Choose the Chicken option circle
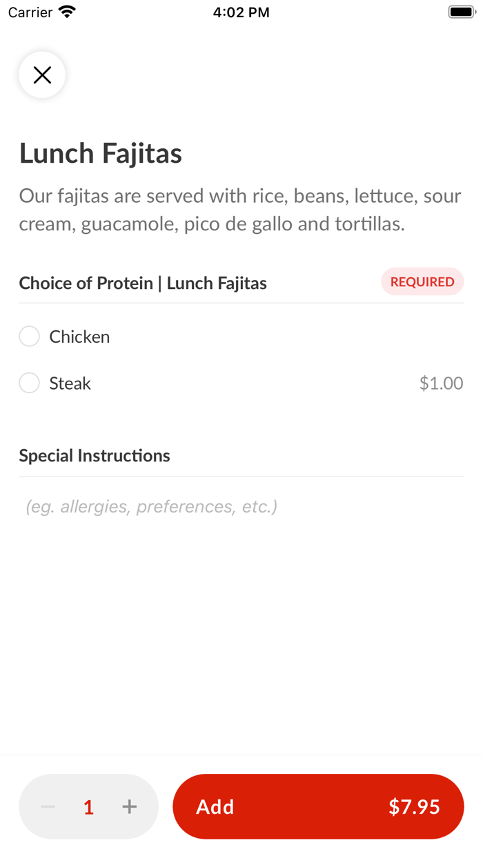 (x=29, y=336)
